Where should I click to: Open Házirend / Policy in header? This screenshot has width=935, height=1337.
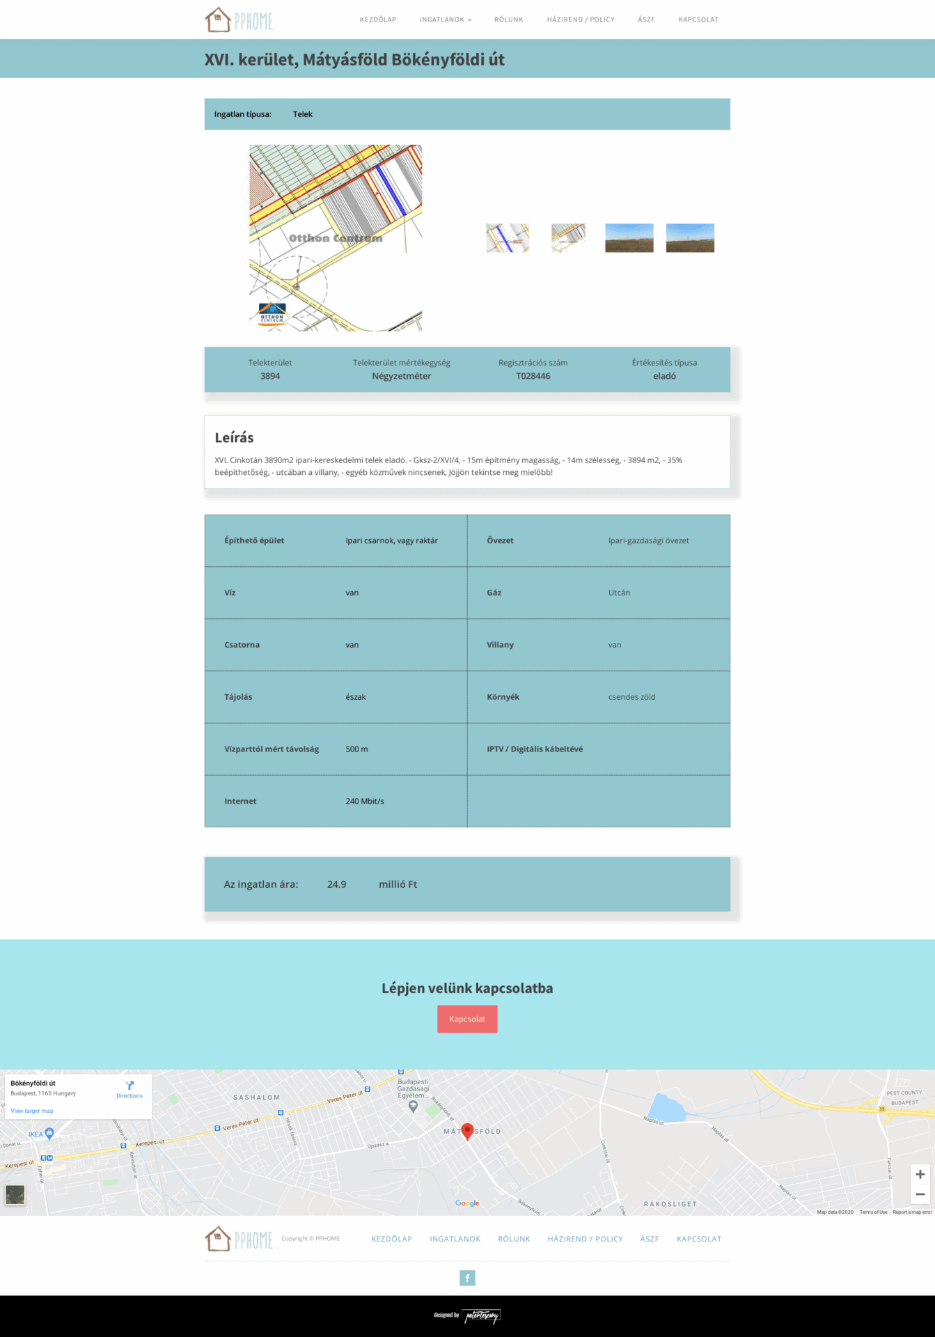coord(581,19)
